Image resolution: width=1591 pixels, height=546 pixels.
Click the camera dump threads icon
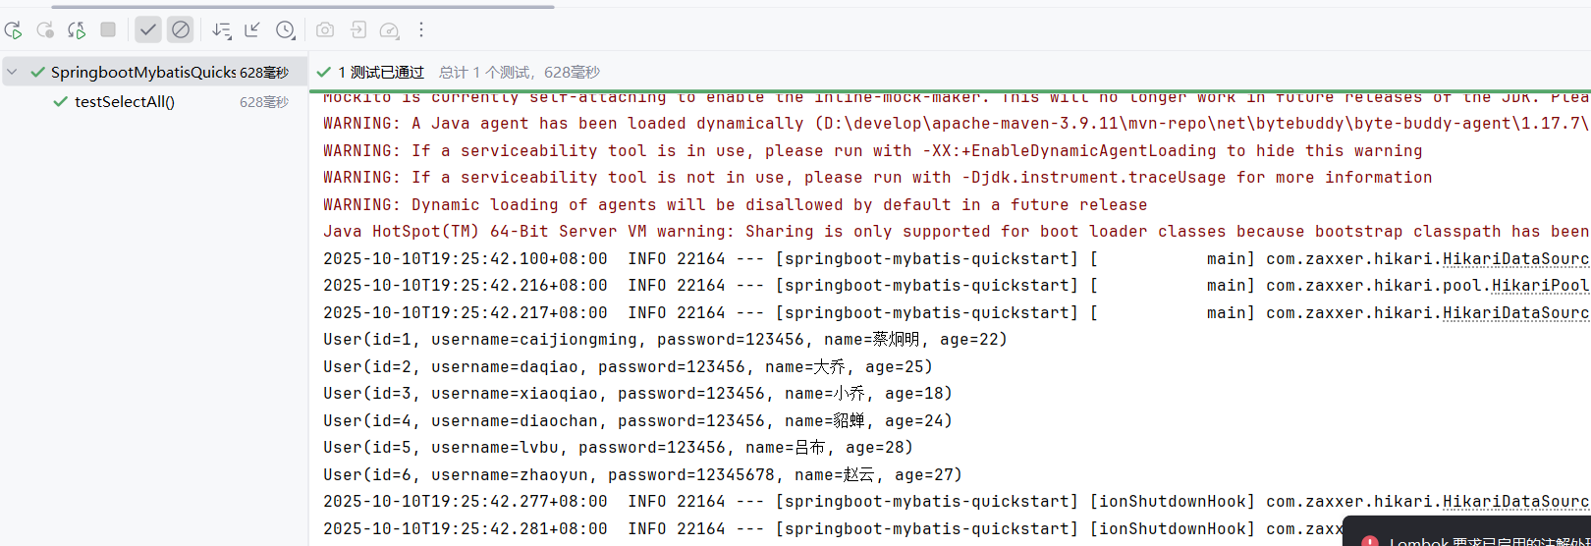coord(325,30)
